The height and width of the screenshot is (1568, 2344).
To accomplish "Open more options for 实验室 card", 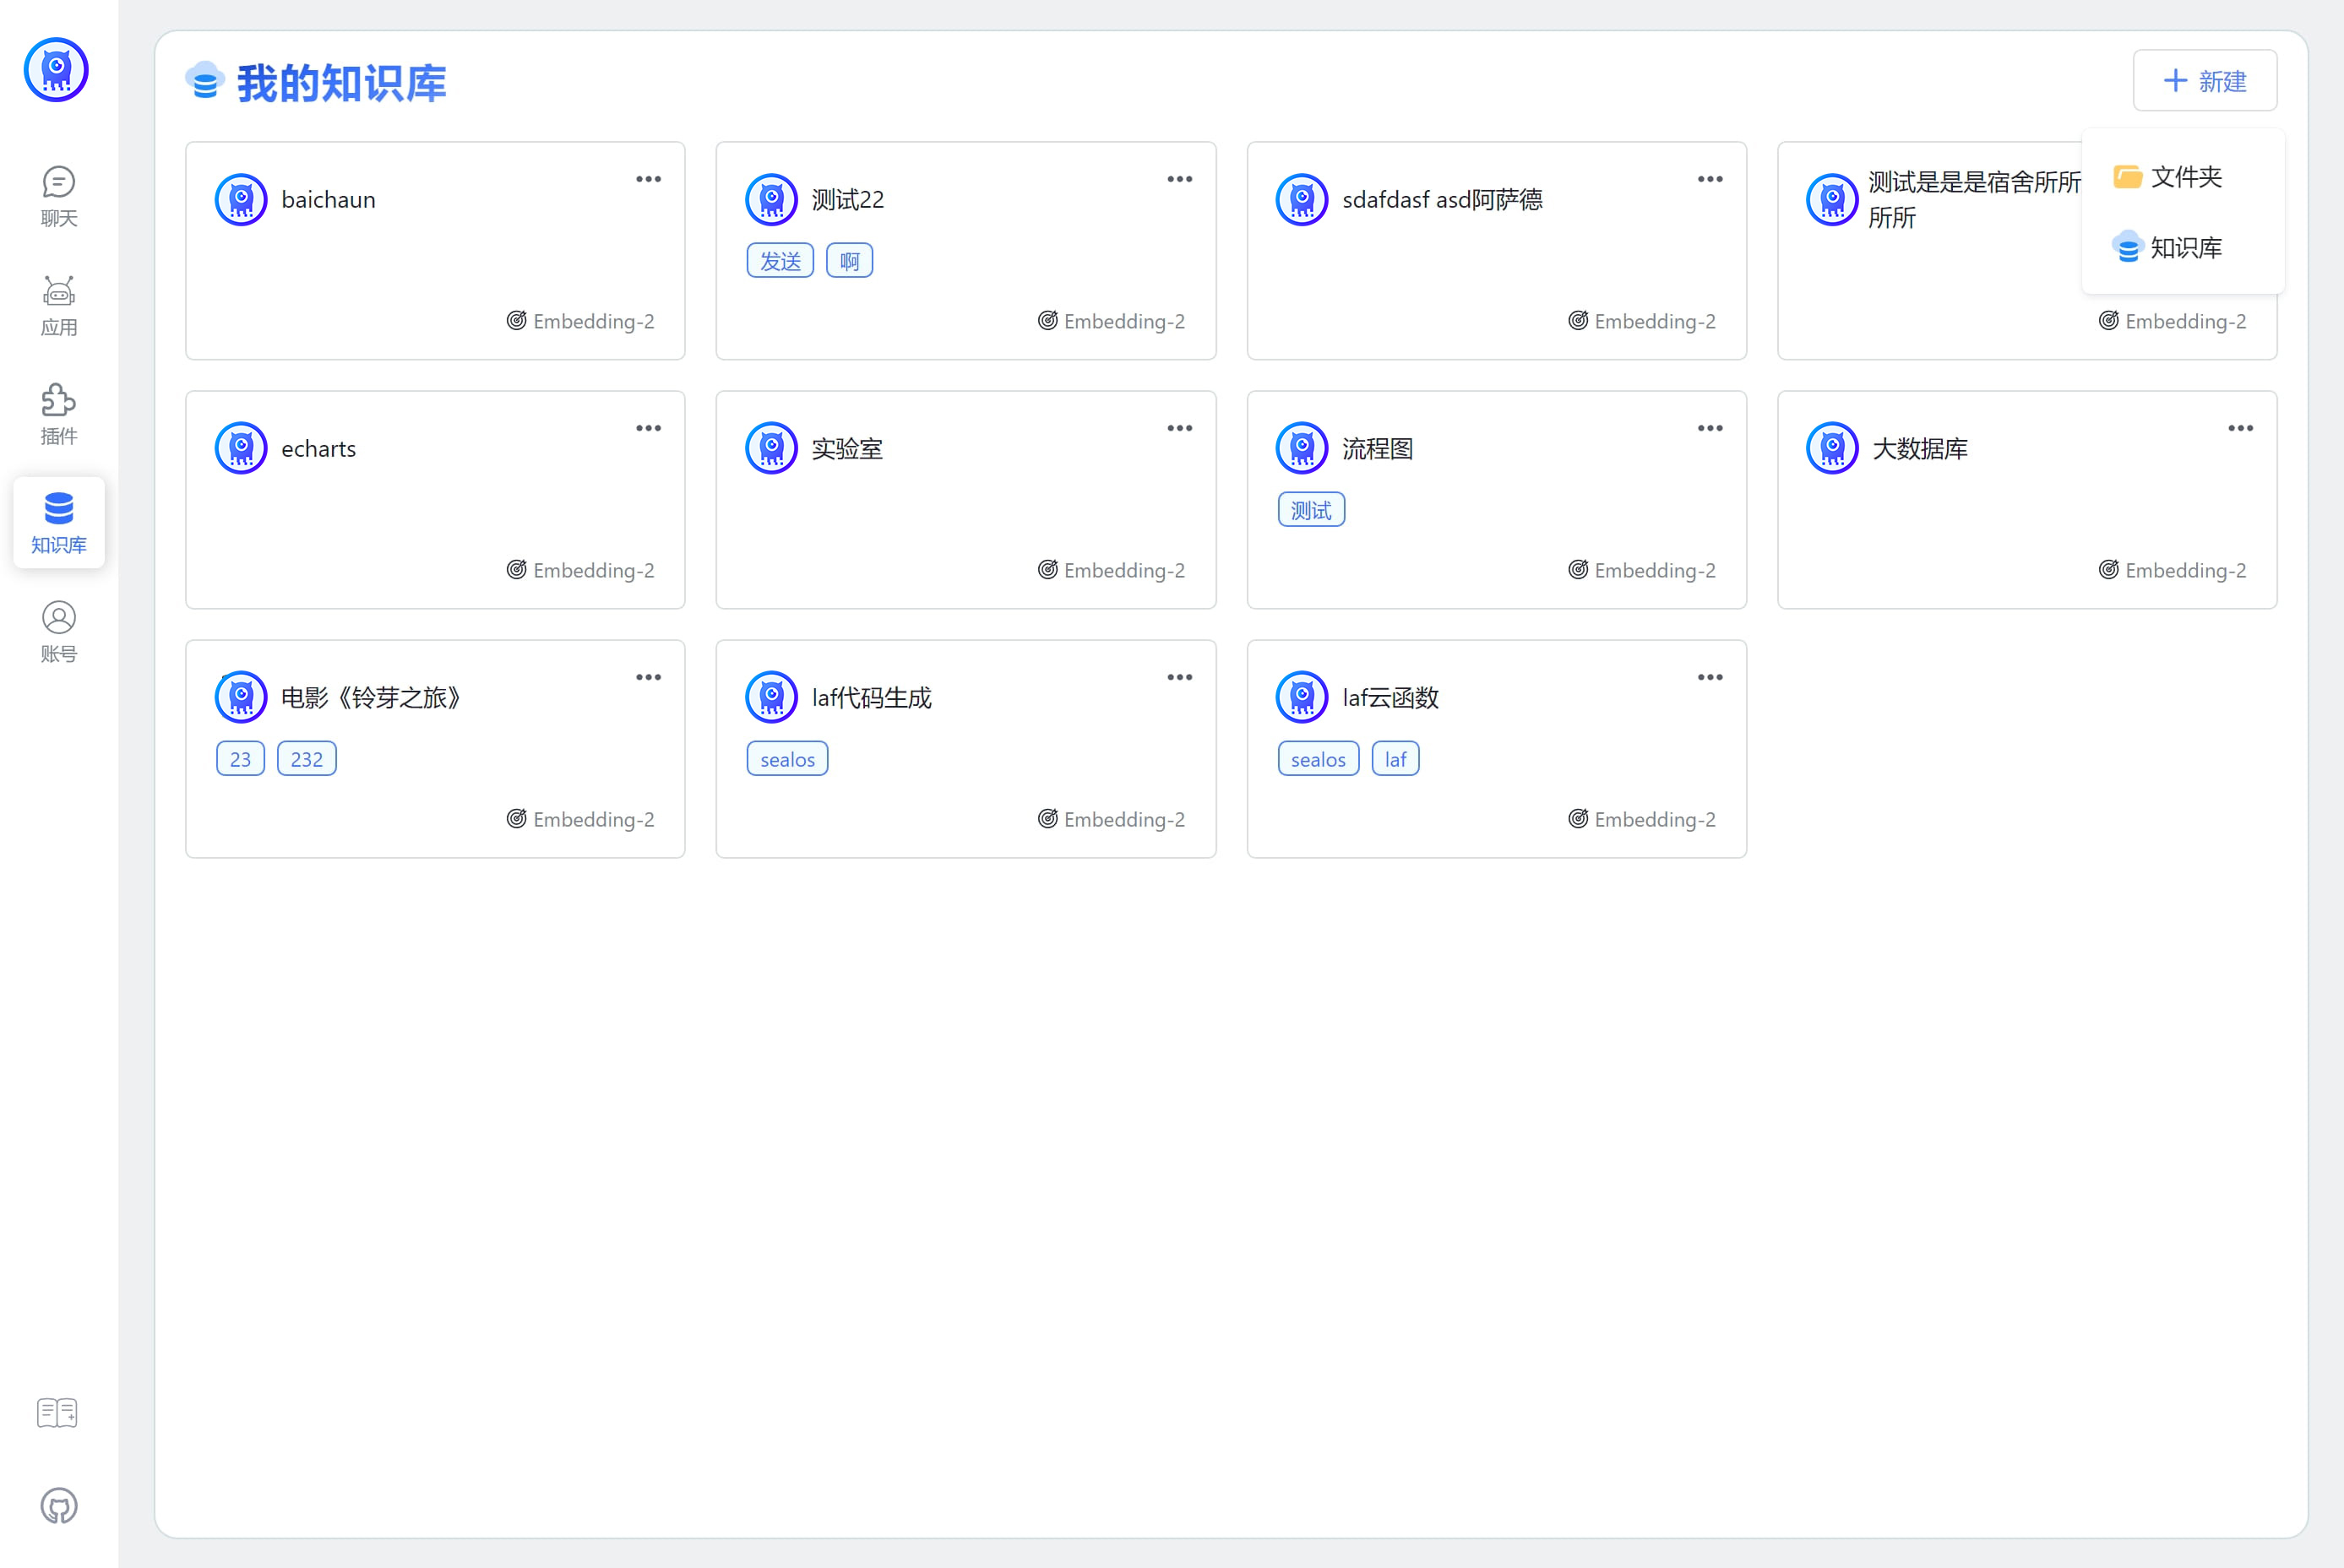I will (1179, 428).
